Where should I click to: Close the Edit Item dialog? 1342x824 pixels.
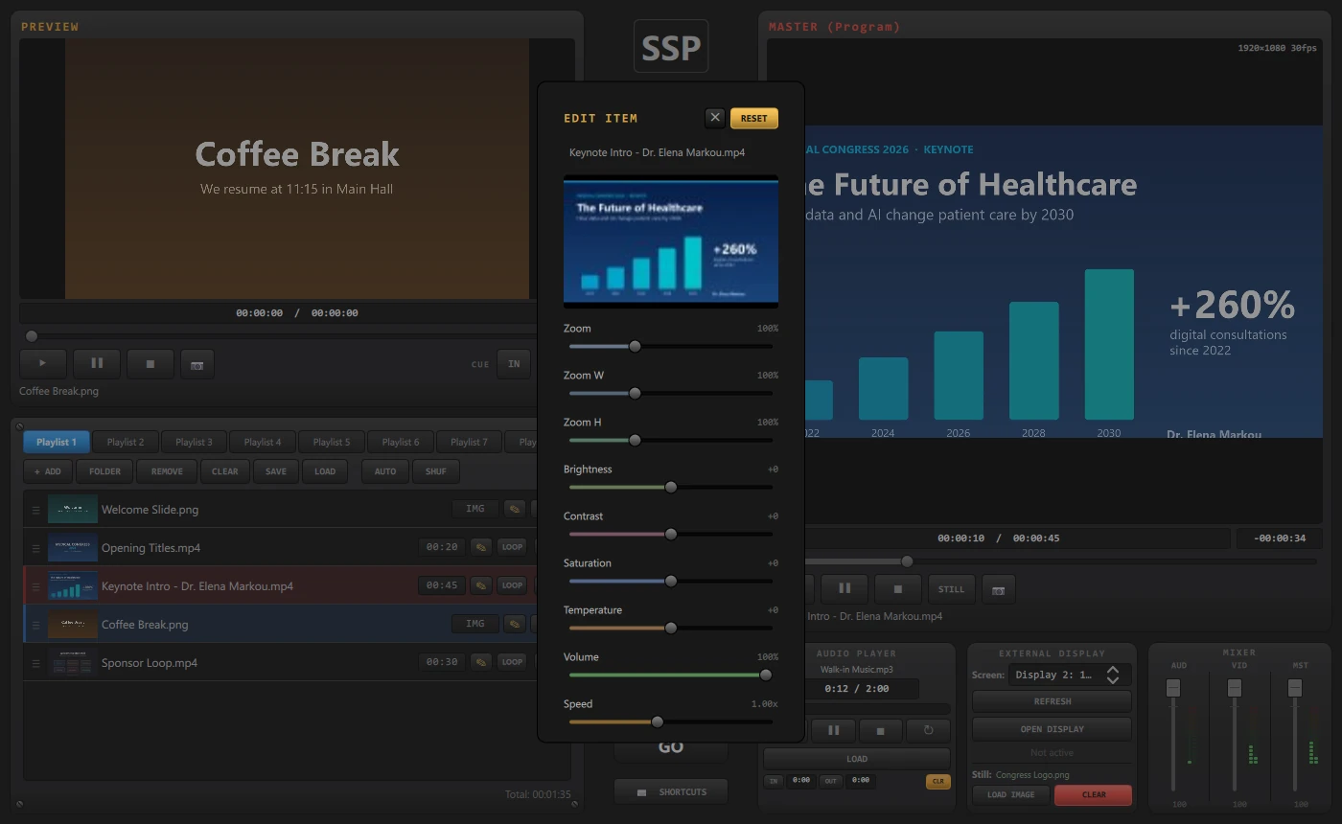pos(715,118)
